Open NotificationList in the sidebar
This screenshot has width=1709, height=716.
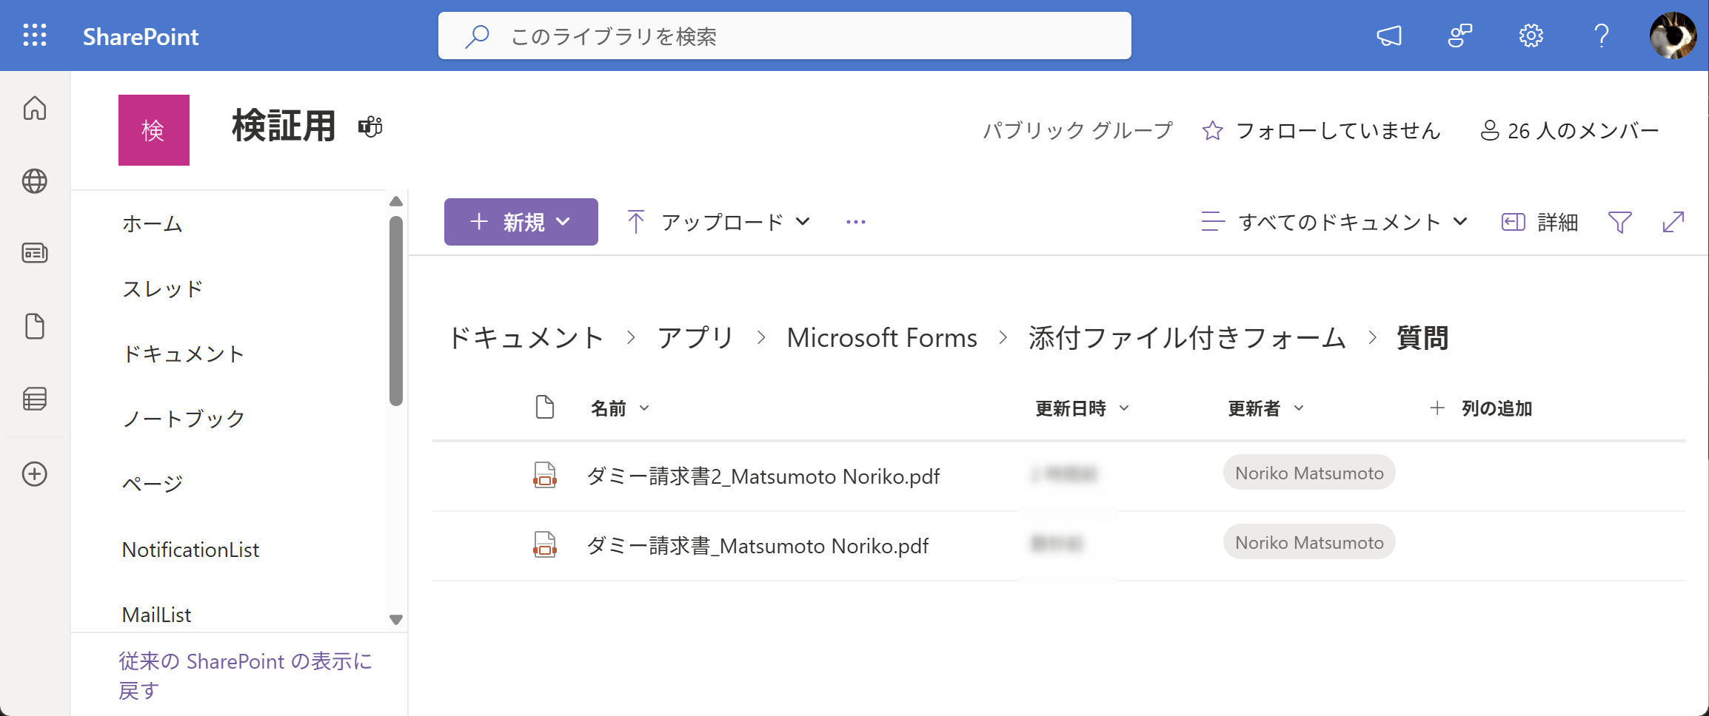coord(190,550)
